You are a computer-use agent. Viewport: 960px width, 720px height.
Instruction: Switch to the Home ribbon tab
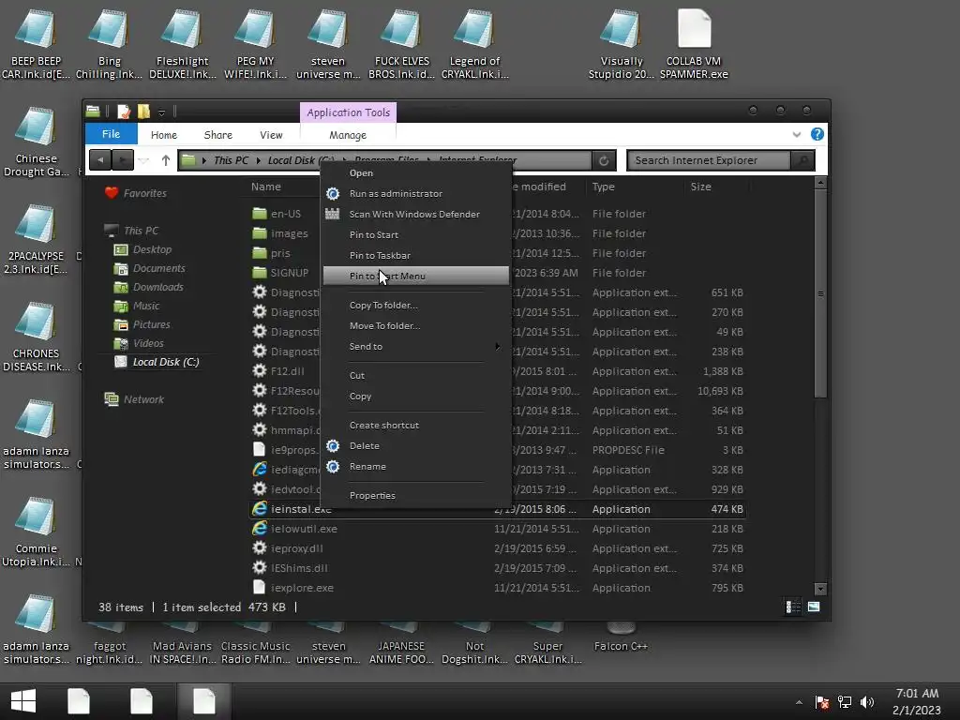(163, 135)
